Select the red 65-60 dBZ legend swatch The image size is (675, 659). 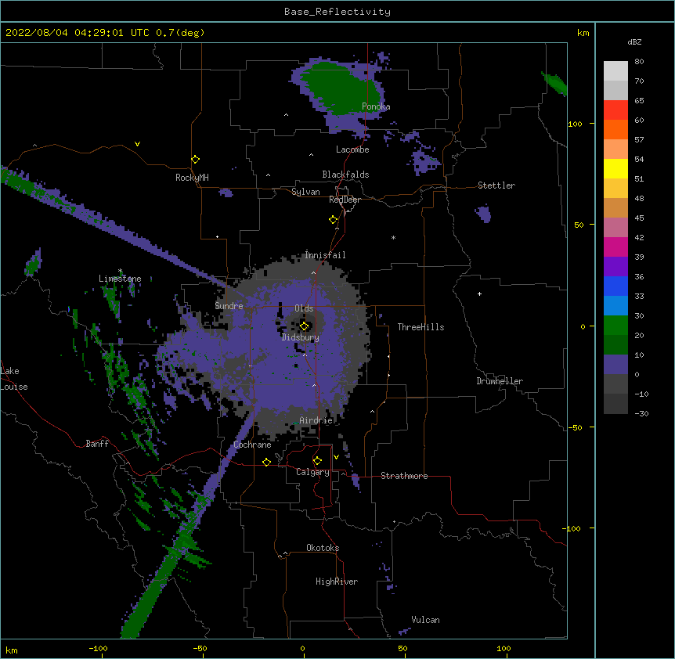(615, 110)
